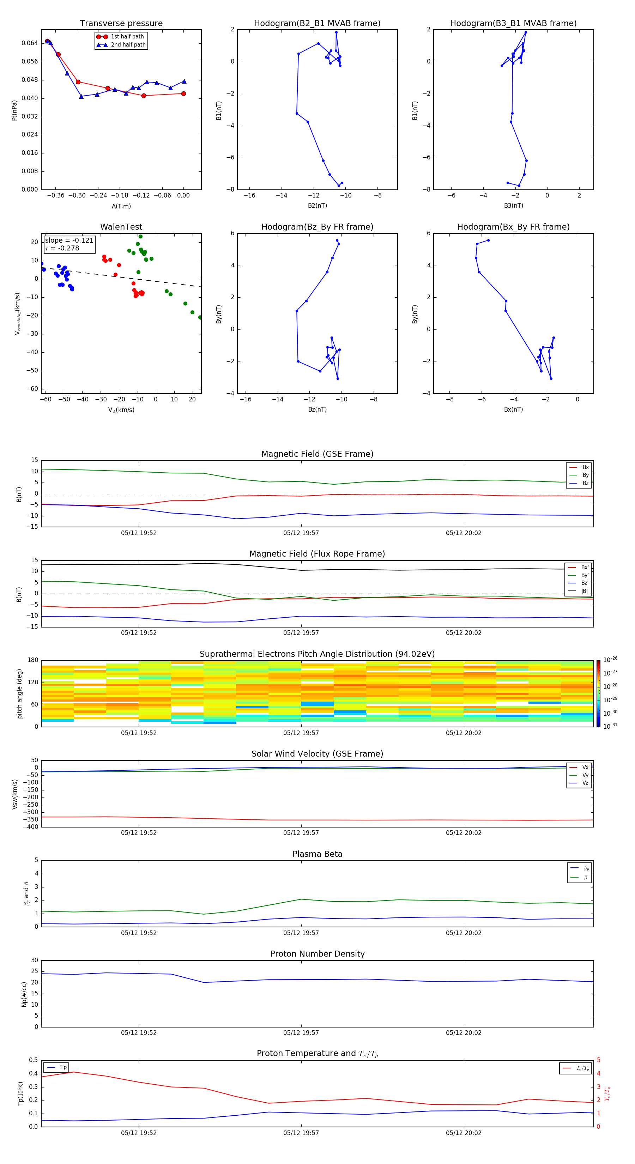Click the 'Transverse pressure' plot title

[x=121, y=24]
